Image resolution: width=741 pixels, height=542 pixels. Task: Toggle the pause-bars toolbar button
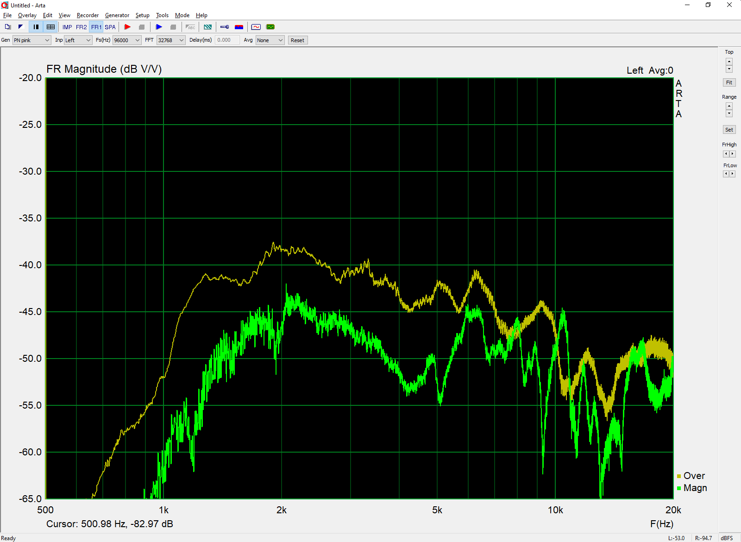[x=36, y=27]
